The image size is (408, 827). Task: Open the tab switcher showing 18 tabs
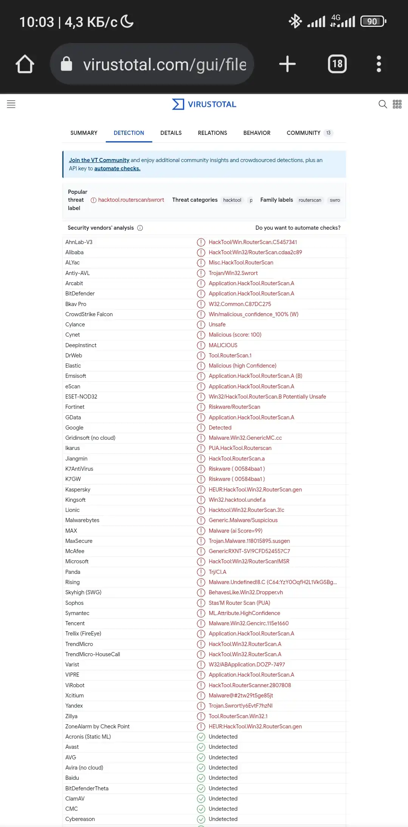click(x=337, y=64)
